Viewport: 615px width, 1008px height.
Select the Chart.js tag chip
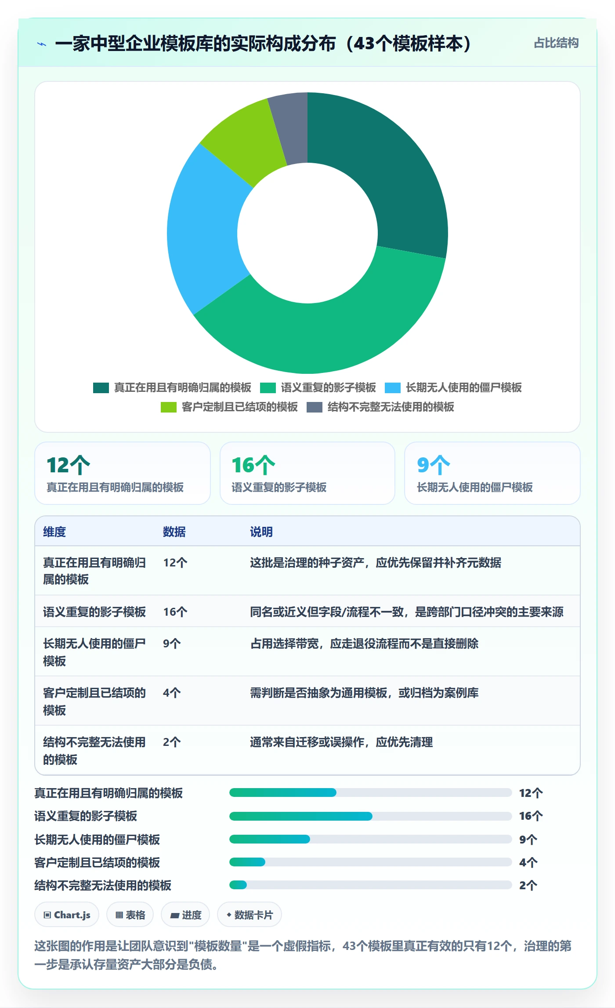pyautogui.click(x=67, y=915)
